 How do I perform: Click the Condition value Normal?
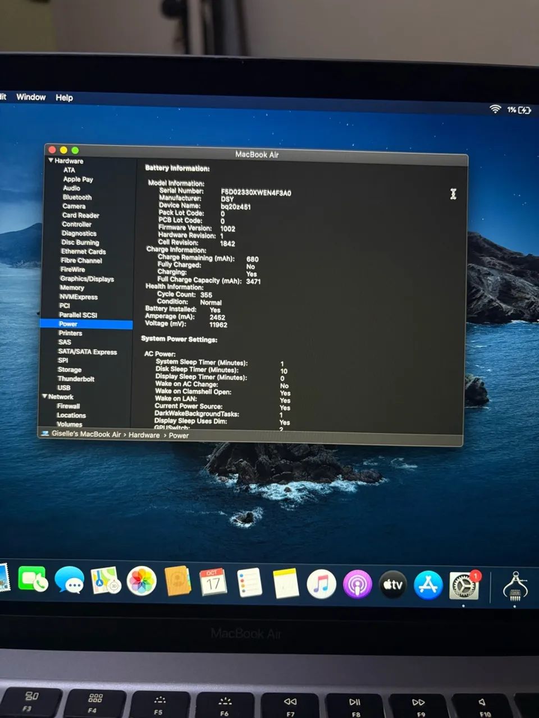pyautogui.click(x=211, y=302)
